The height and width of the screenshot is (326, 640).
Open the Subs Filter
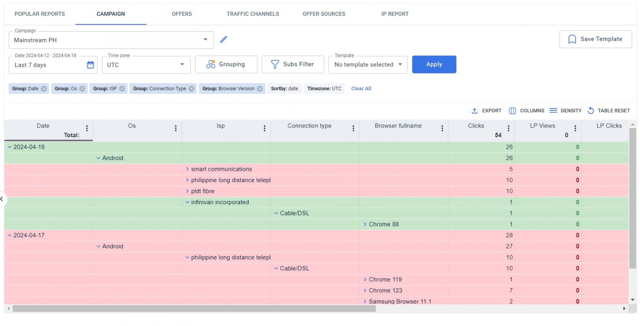point(292,64)
